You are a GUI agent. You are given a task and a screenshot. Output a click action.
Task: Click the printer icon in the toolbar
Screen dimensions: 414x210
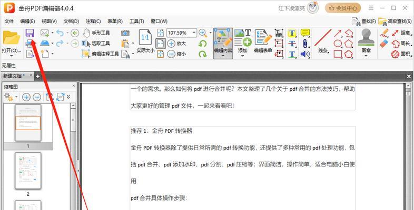coord(30,43)
